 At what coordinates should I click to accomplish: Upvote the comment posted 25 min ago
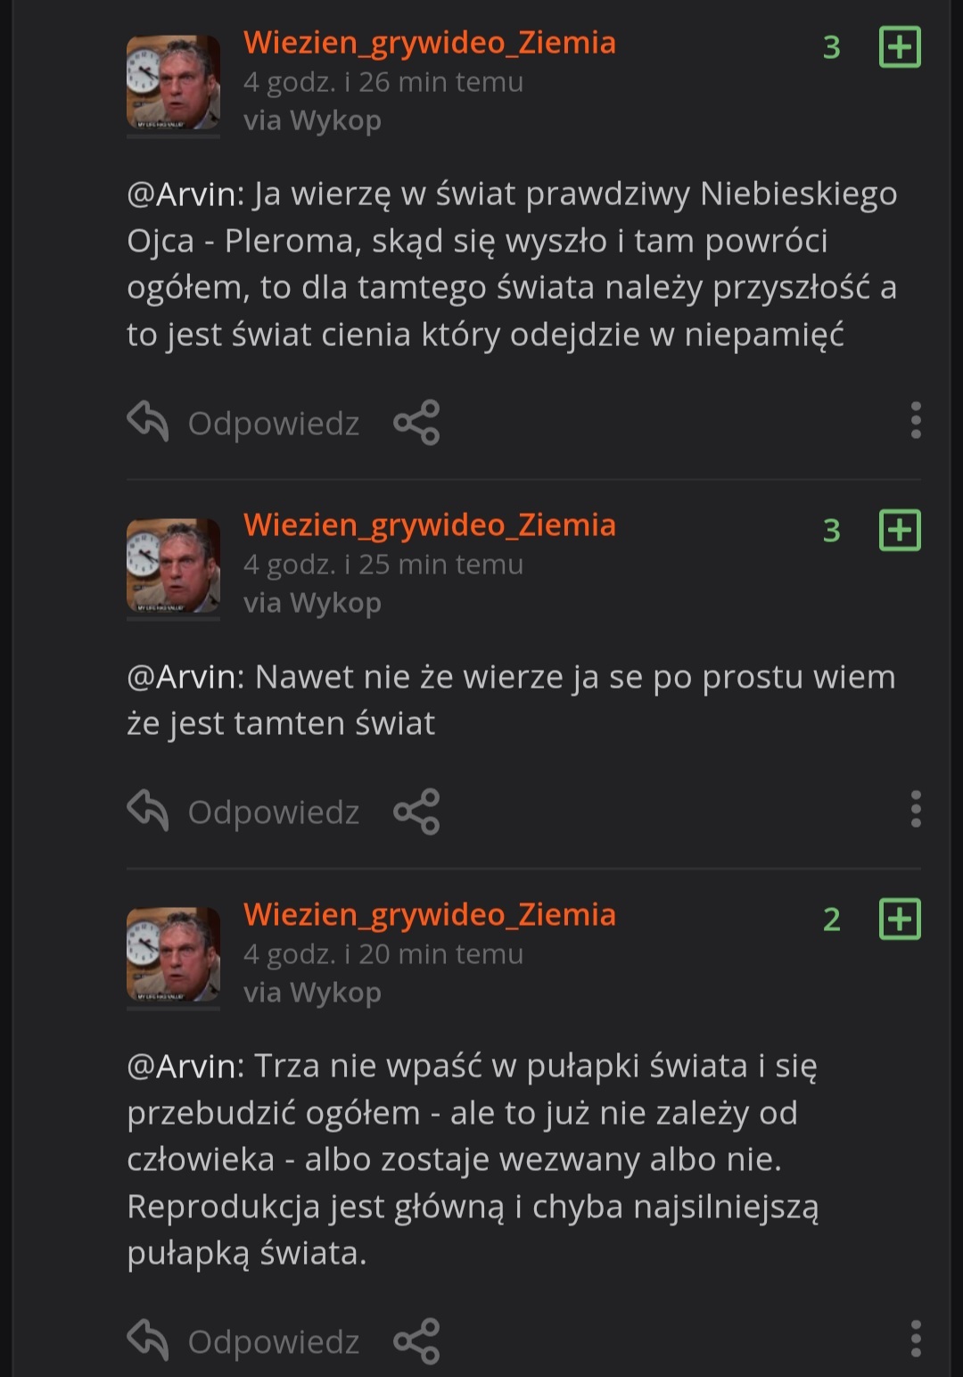coord(900,530)
